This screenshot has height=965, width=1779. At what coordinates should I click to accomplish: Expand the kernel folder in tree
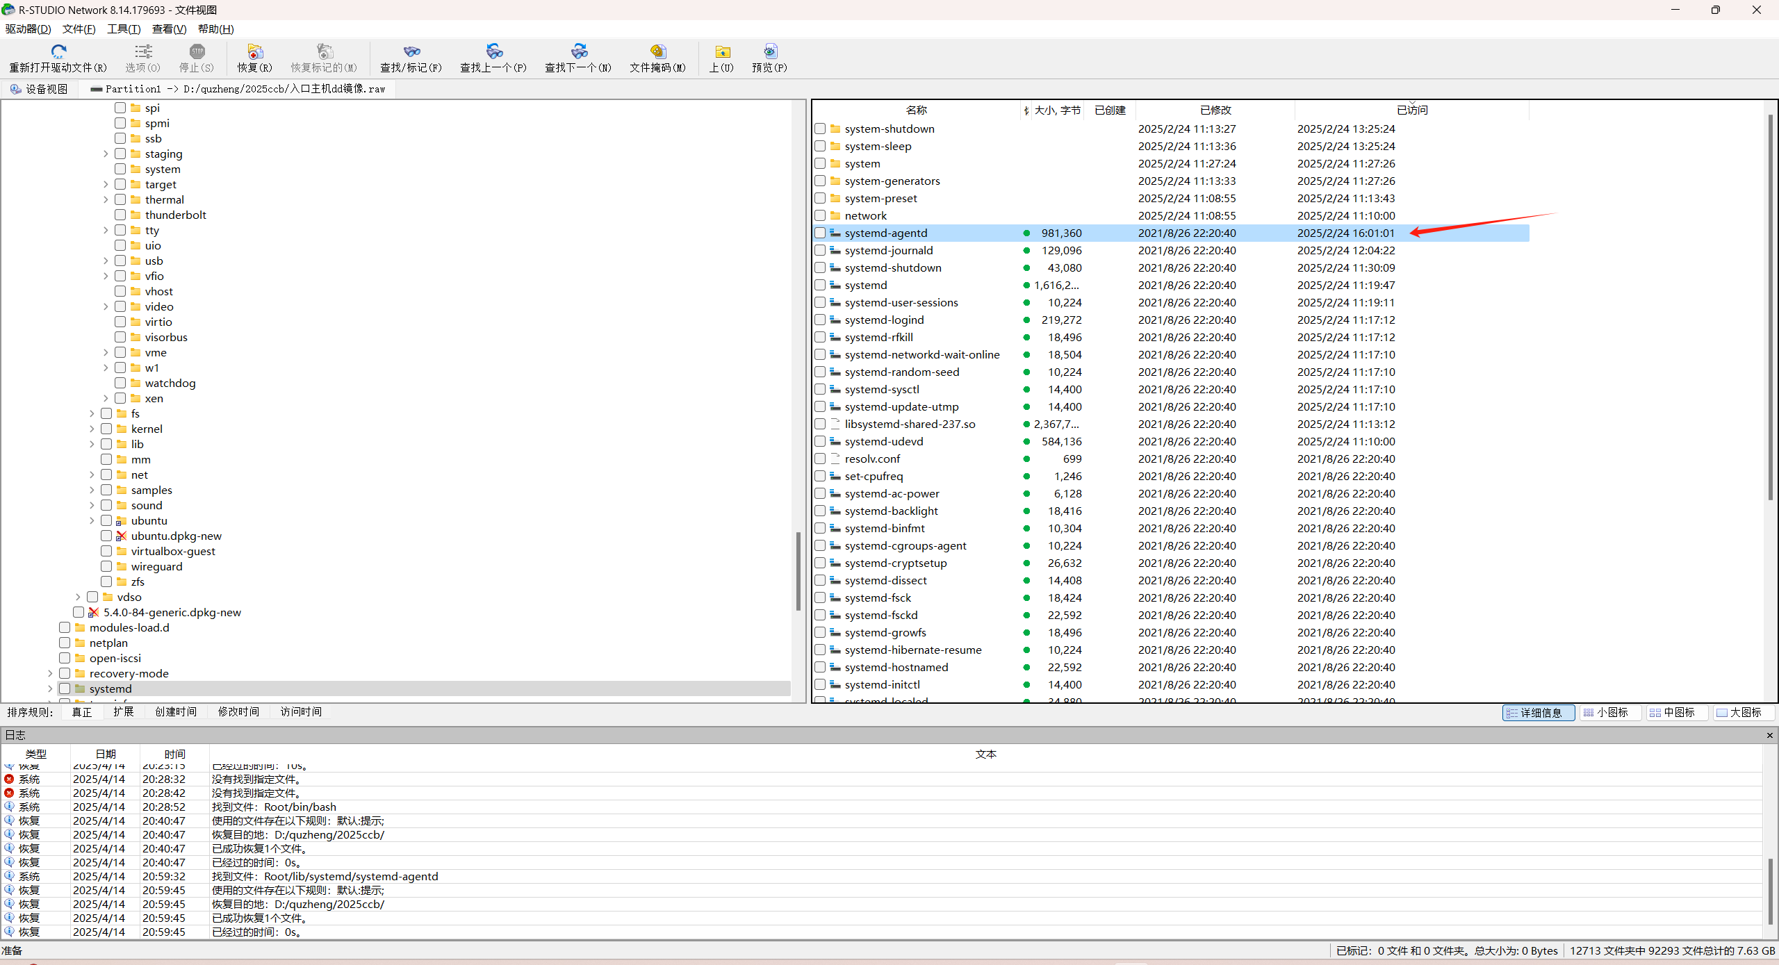point(92,429)
